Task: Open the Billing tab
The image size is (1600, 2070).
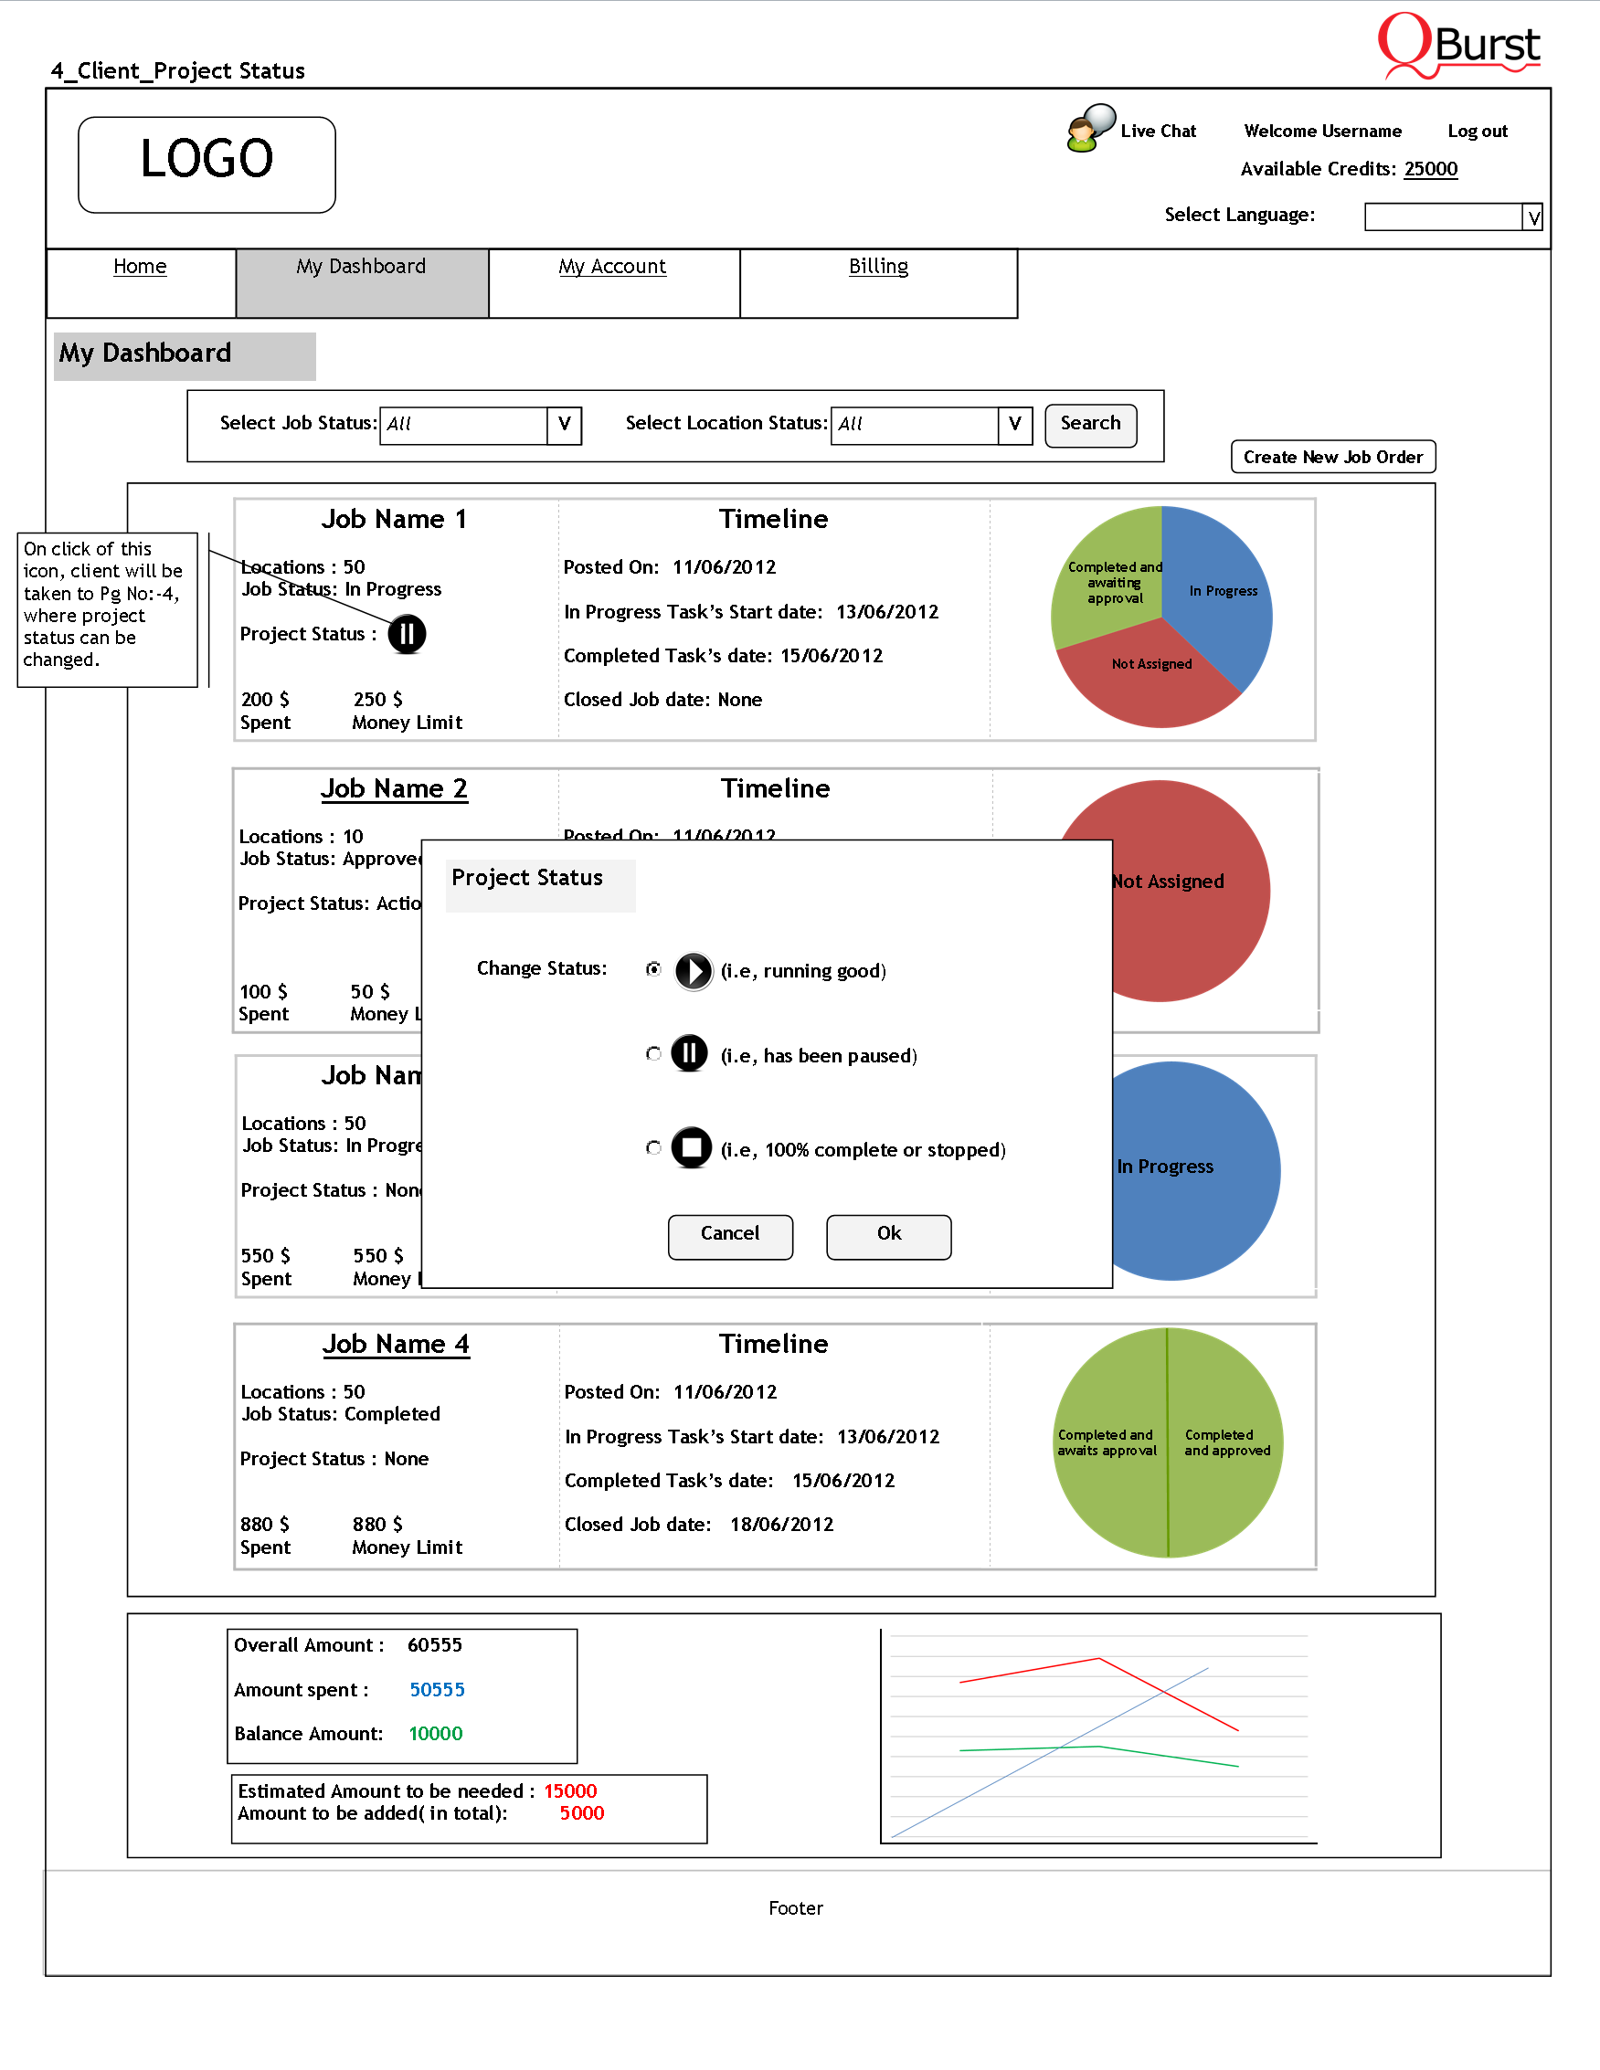Action: [878, 268]
